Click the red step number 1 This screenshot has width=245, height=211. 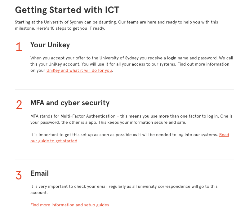(19, 47)
